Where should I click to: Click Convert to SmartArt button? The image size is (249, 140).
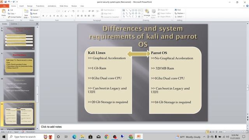(x=110, y=17)
